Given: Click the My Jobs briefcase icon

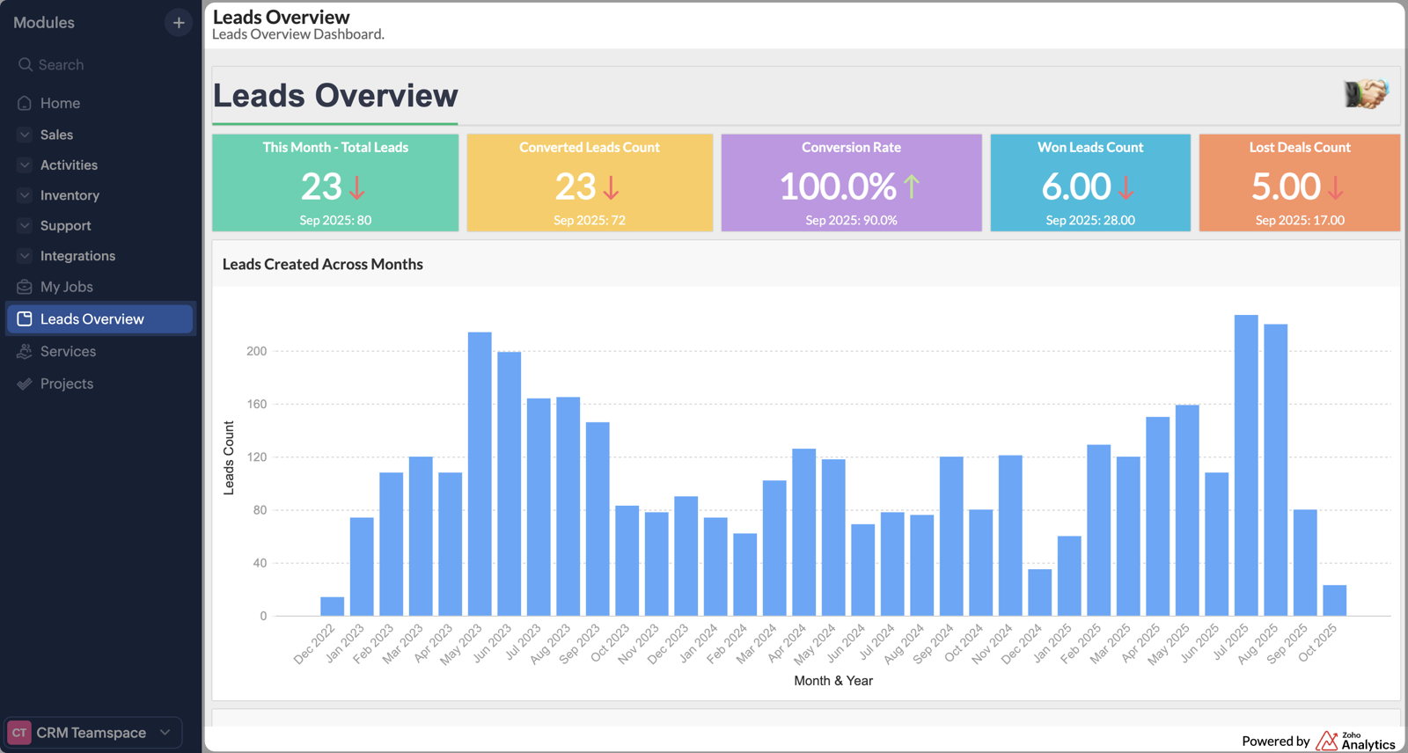Looking at the screenshot, I should 25,287.
